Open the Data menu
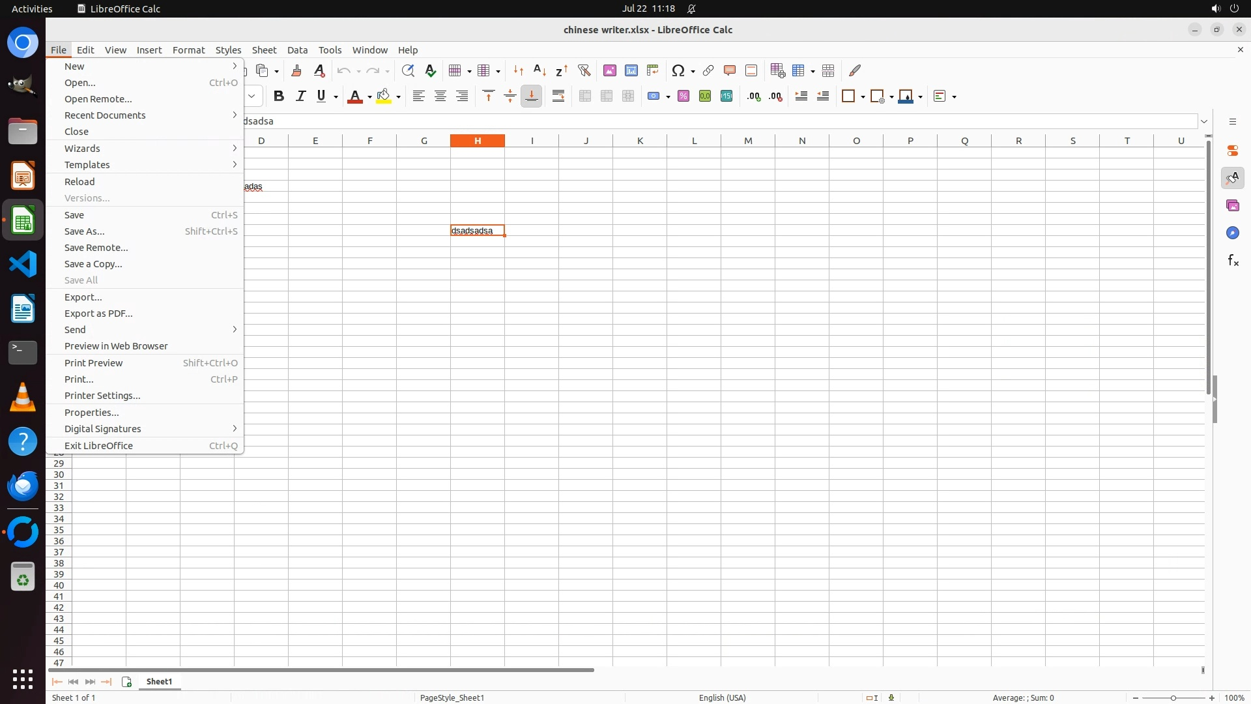This screenshot has height=704, width=1251. 297,50
